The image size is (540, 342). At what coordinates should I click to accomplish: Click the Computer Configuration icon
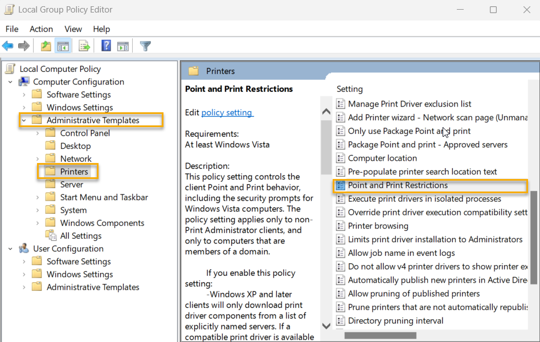coord(23,81)
